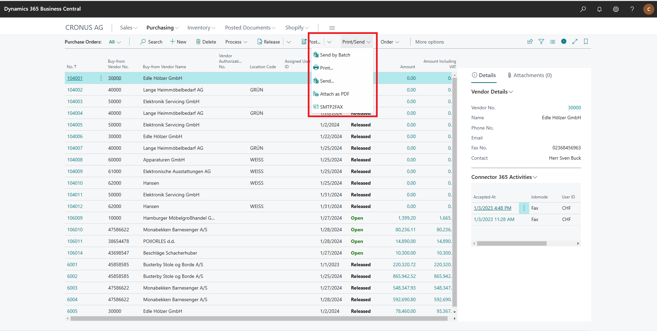Open the Order dropdown
The image size is (657, 331).
pyautogui.click(x=390, y=42)
